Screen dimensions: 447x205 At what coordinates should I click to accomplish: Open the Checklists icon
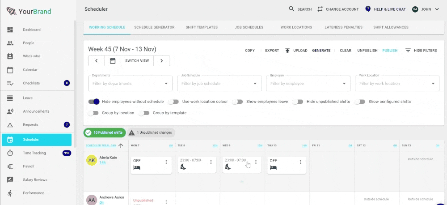pos(10,83)
